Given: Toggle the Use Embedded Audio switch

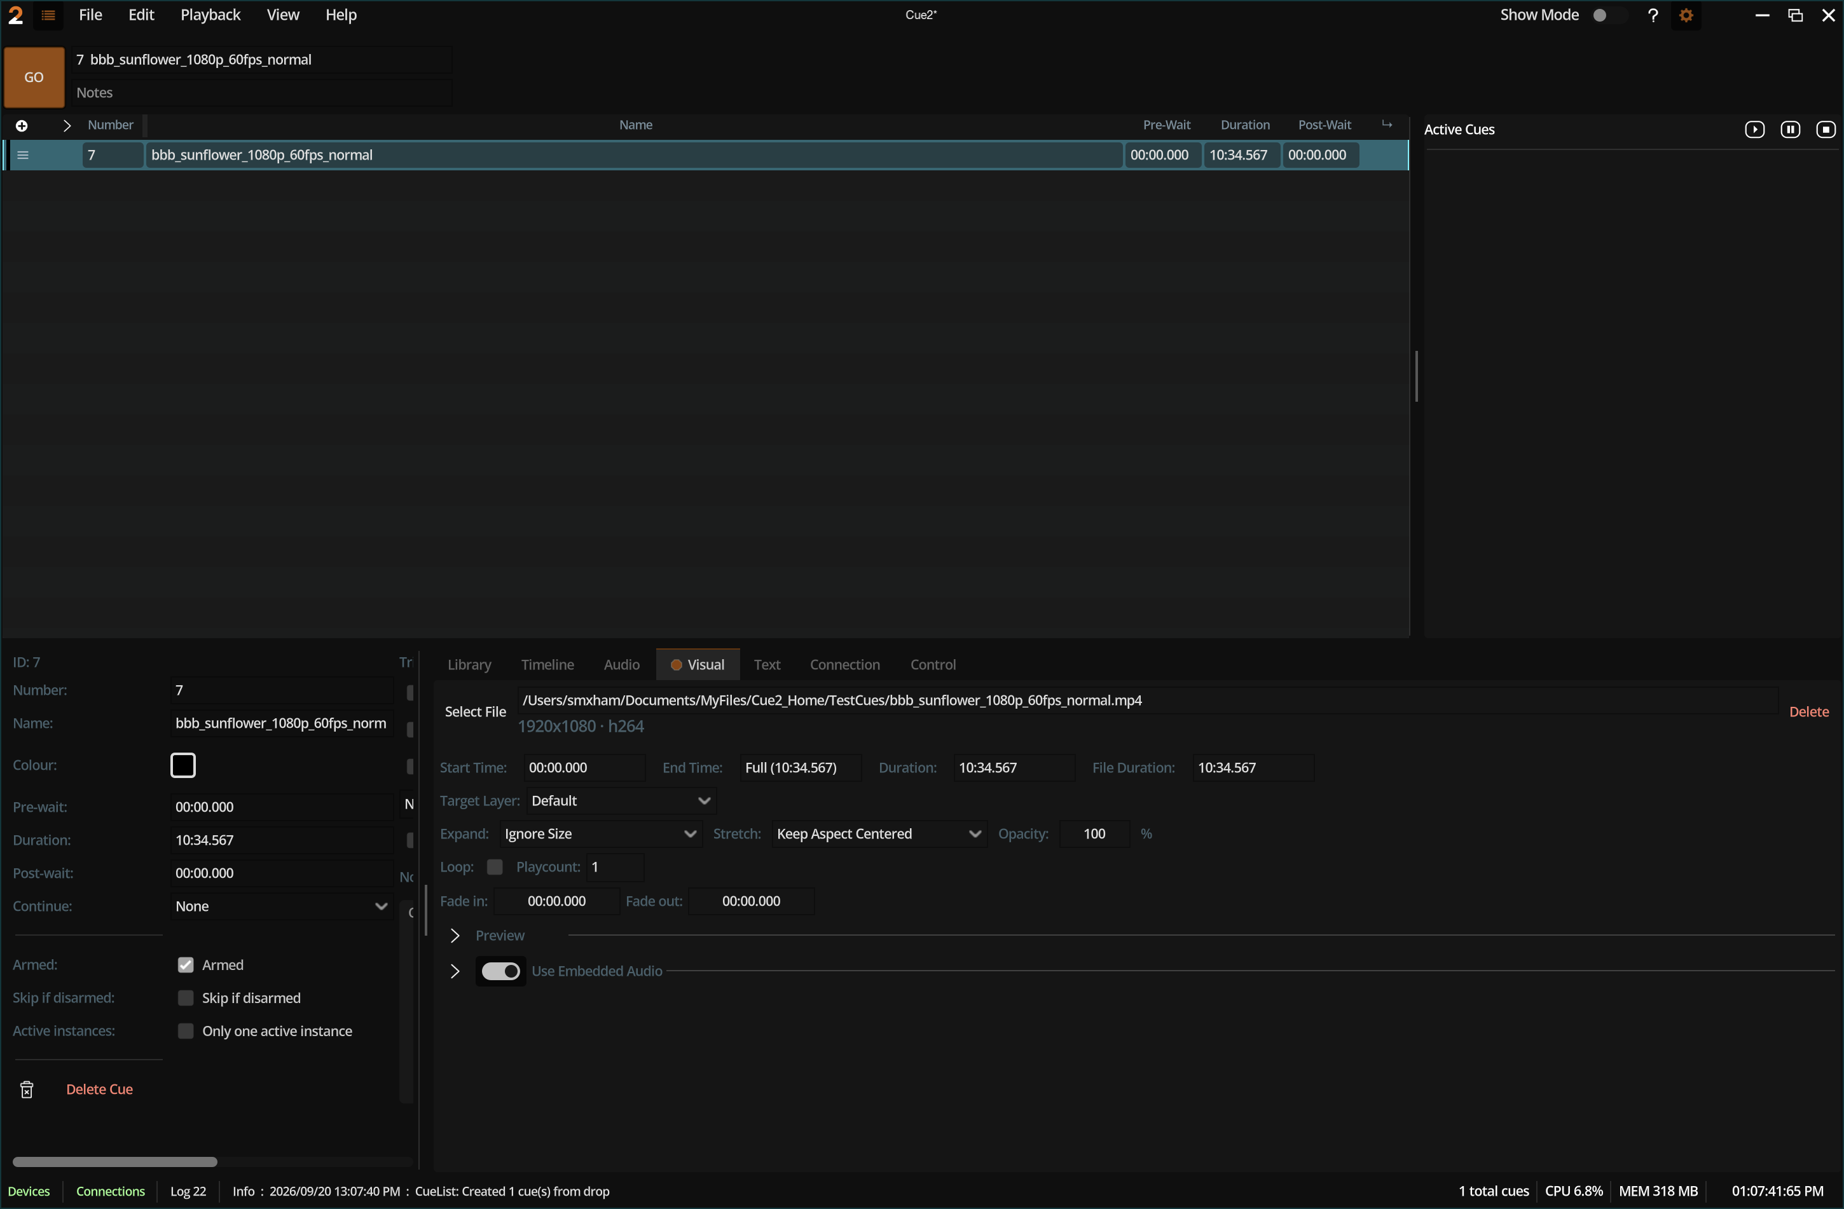Looking at the screenshot, I should pos(500,971).
